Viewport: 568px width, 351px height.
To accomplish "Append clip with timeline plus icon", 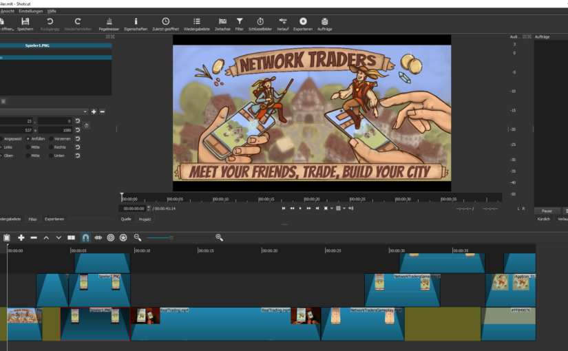I will [21, 237].
